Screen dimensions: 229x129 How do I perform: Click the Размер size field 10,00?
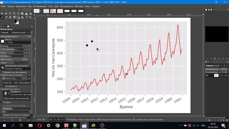[14, 46]
